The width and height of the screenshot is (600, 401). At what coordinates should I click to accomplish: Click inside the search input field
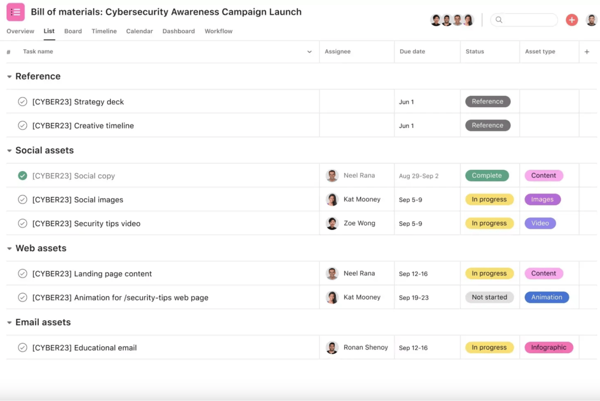[528, 20]
